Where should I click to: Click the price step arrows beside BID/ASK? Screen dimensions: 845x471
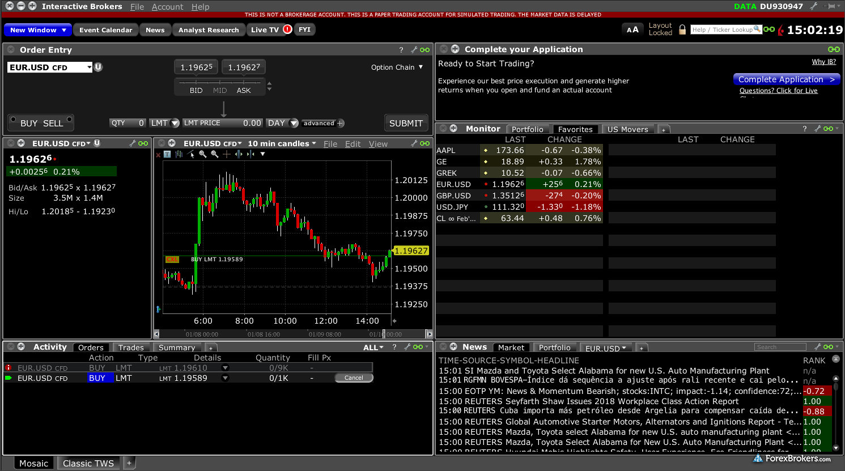point(269,86)
